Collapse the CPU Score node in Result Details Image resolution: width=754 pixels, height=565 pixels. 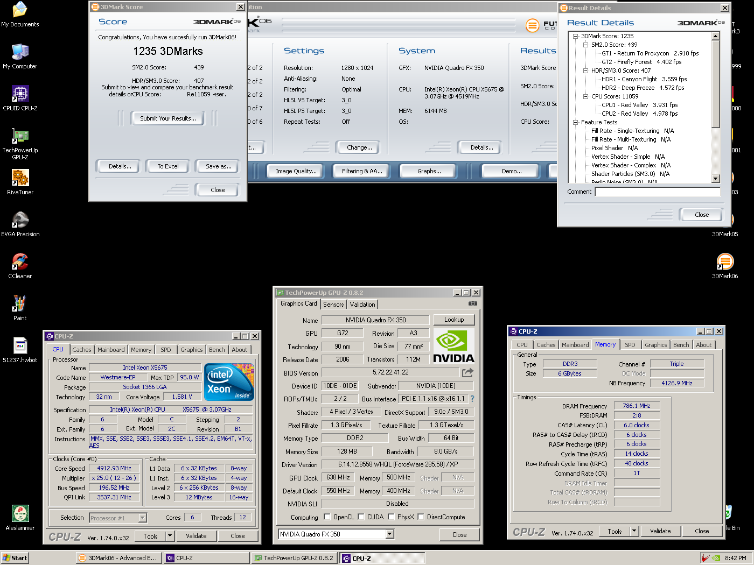coord(585,96)
